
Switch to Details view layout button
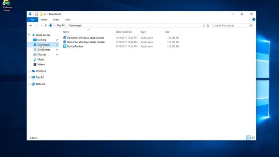[x=248, y=138]
